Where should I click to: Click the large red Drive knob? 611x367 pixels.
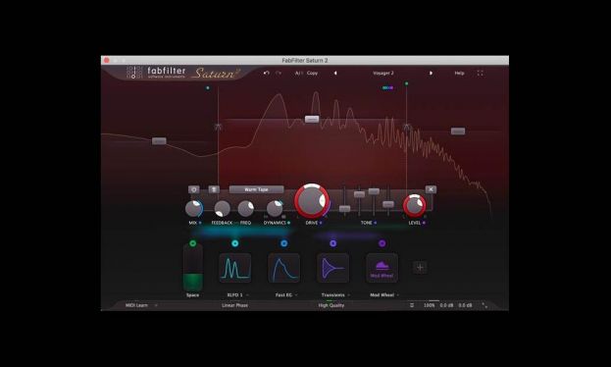click(x=311, y=200)
